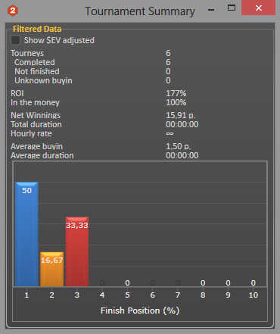This screenshot has height=334, width=280.
Task: Click the Net Winnings value
Action: 181,115
